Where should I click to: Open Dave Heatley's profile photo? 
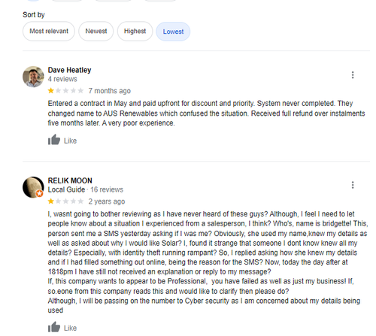tap(33, 77)
